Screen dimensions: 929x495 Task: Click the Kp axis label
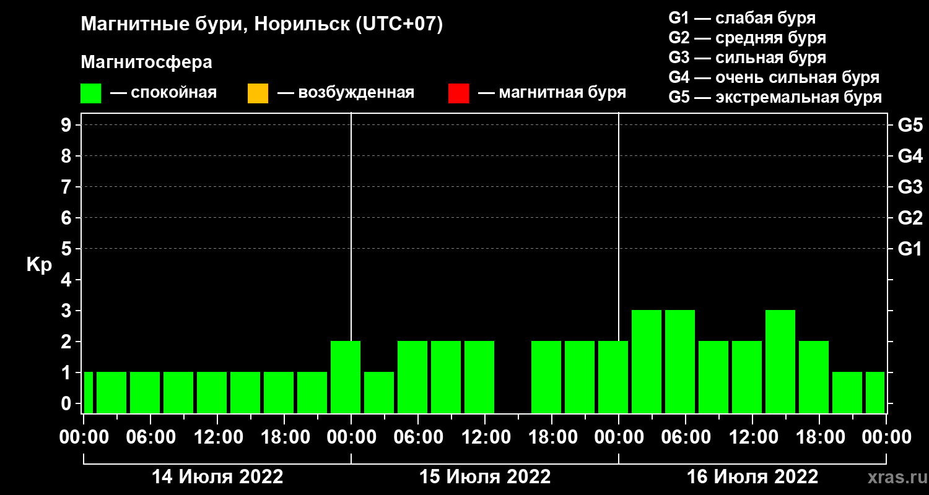click(x=39, y=266)
